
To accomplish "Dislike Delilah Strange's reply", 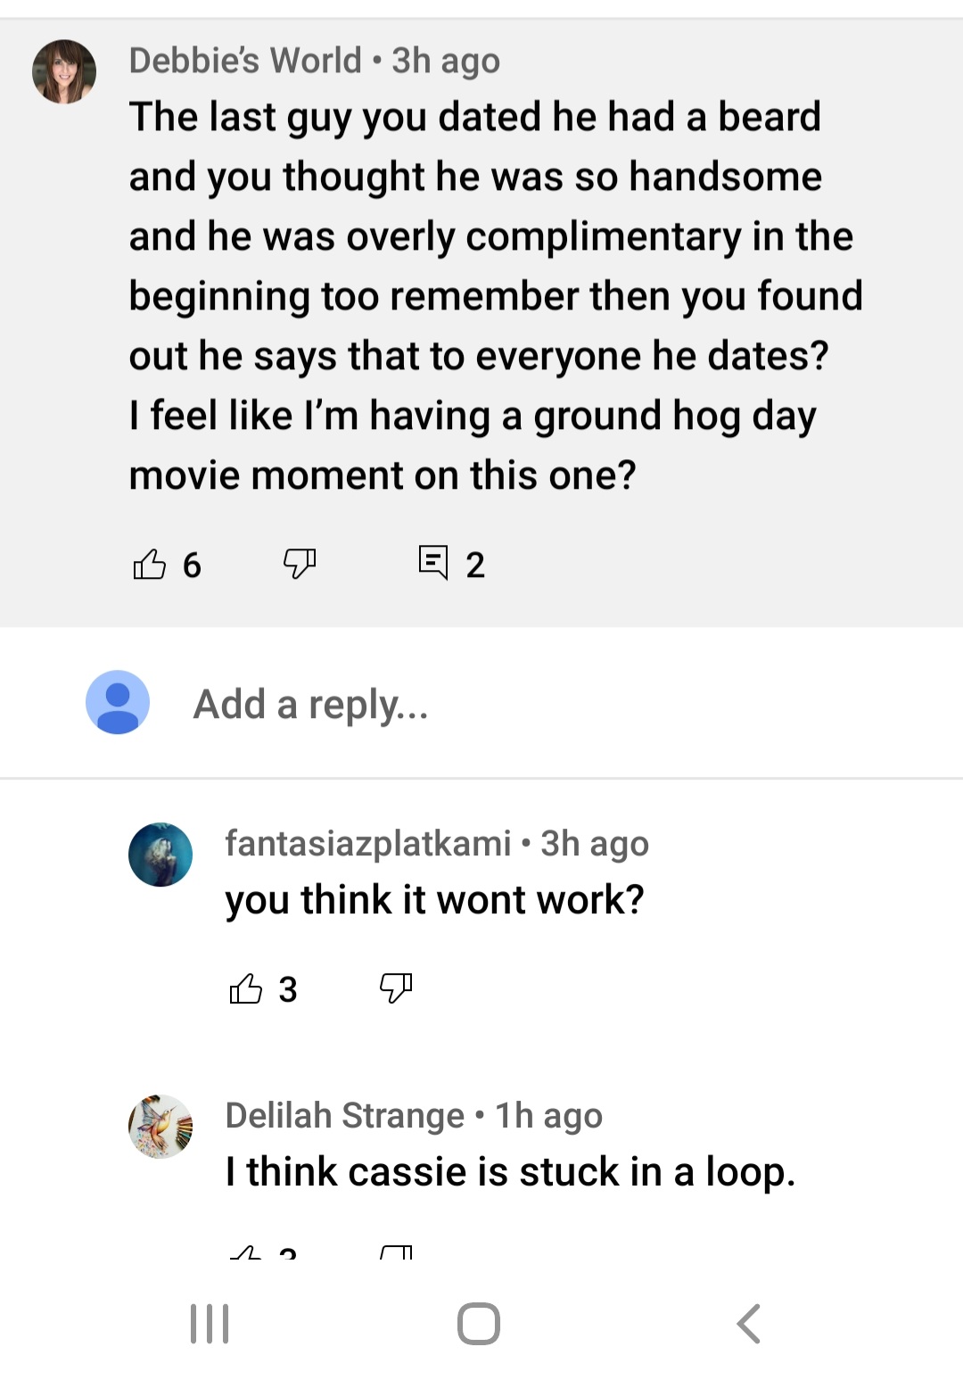I will click(396, 1252).
